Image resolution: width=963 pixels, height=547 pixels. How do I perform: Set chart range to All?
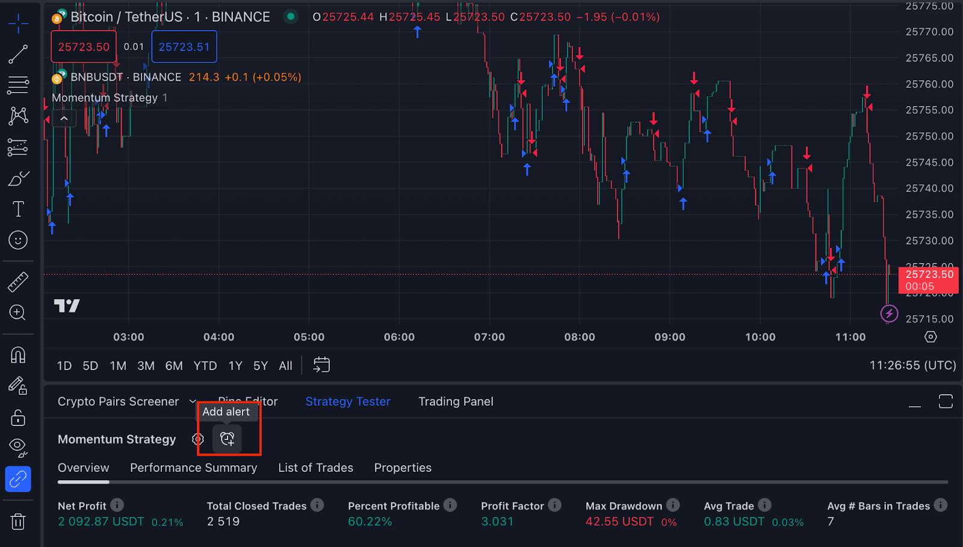pos(286,366)
